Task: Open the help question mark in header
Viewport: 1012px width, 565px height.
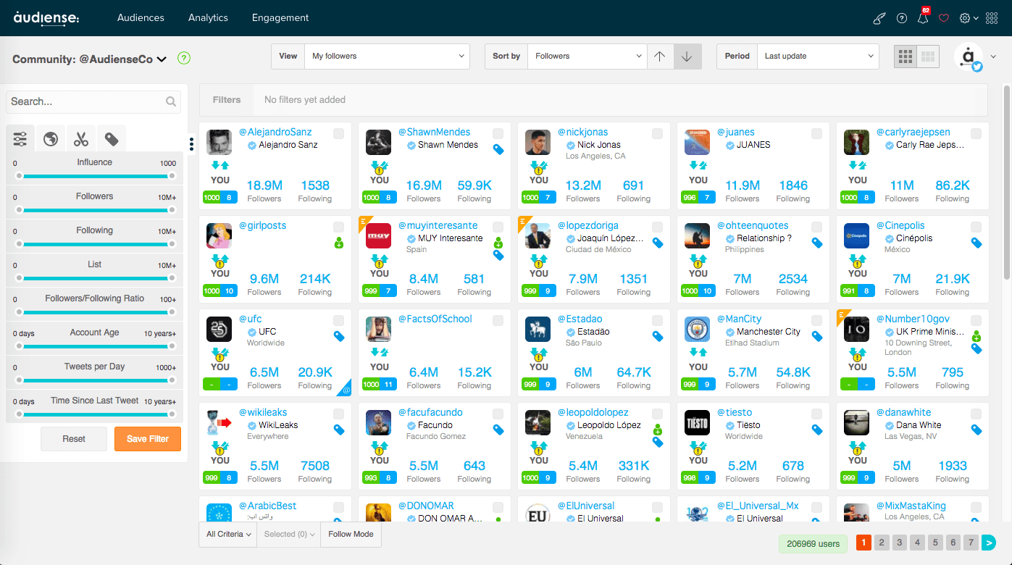Action: [x=902, y=18]
